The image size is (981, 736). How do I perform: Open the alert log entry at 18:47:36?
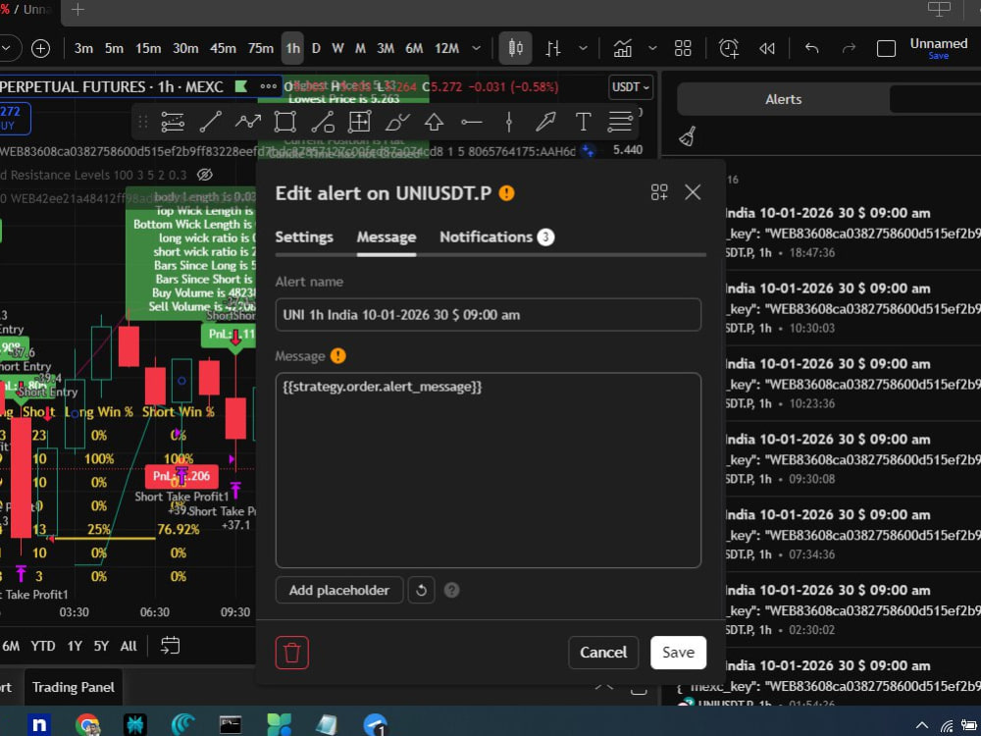[853, 233]
